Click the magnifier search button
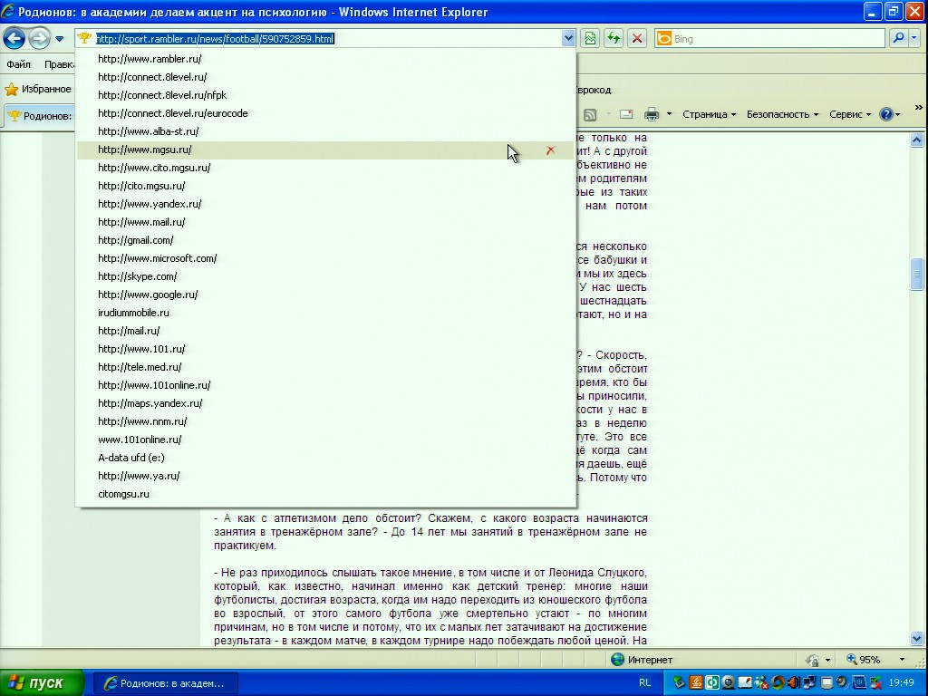The image size is (928, 696). 898,38
